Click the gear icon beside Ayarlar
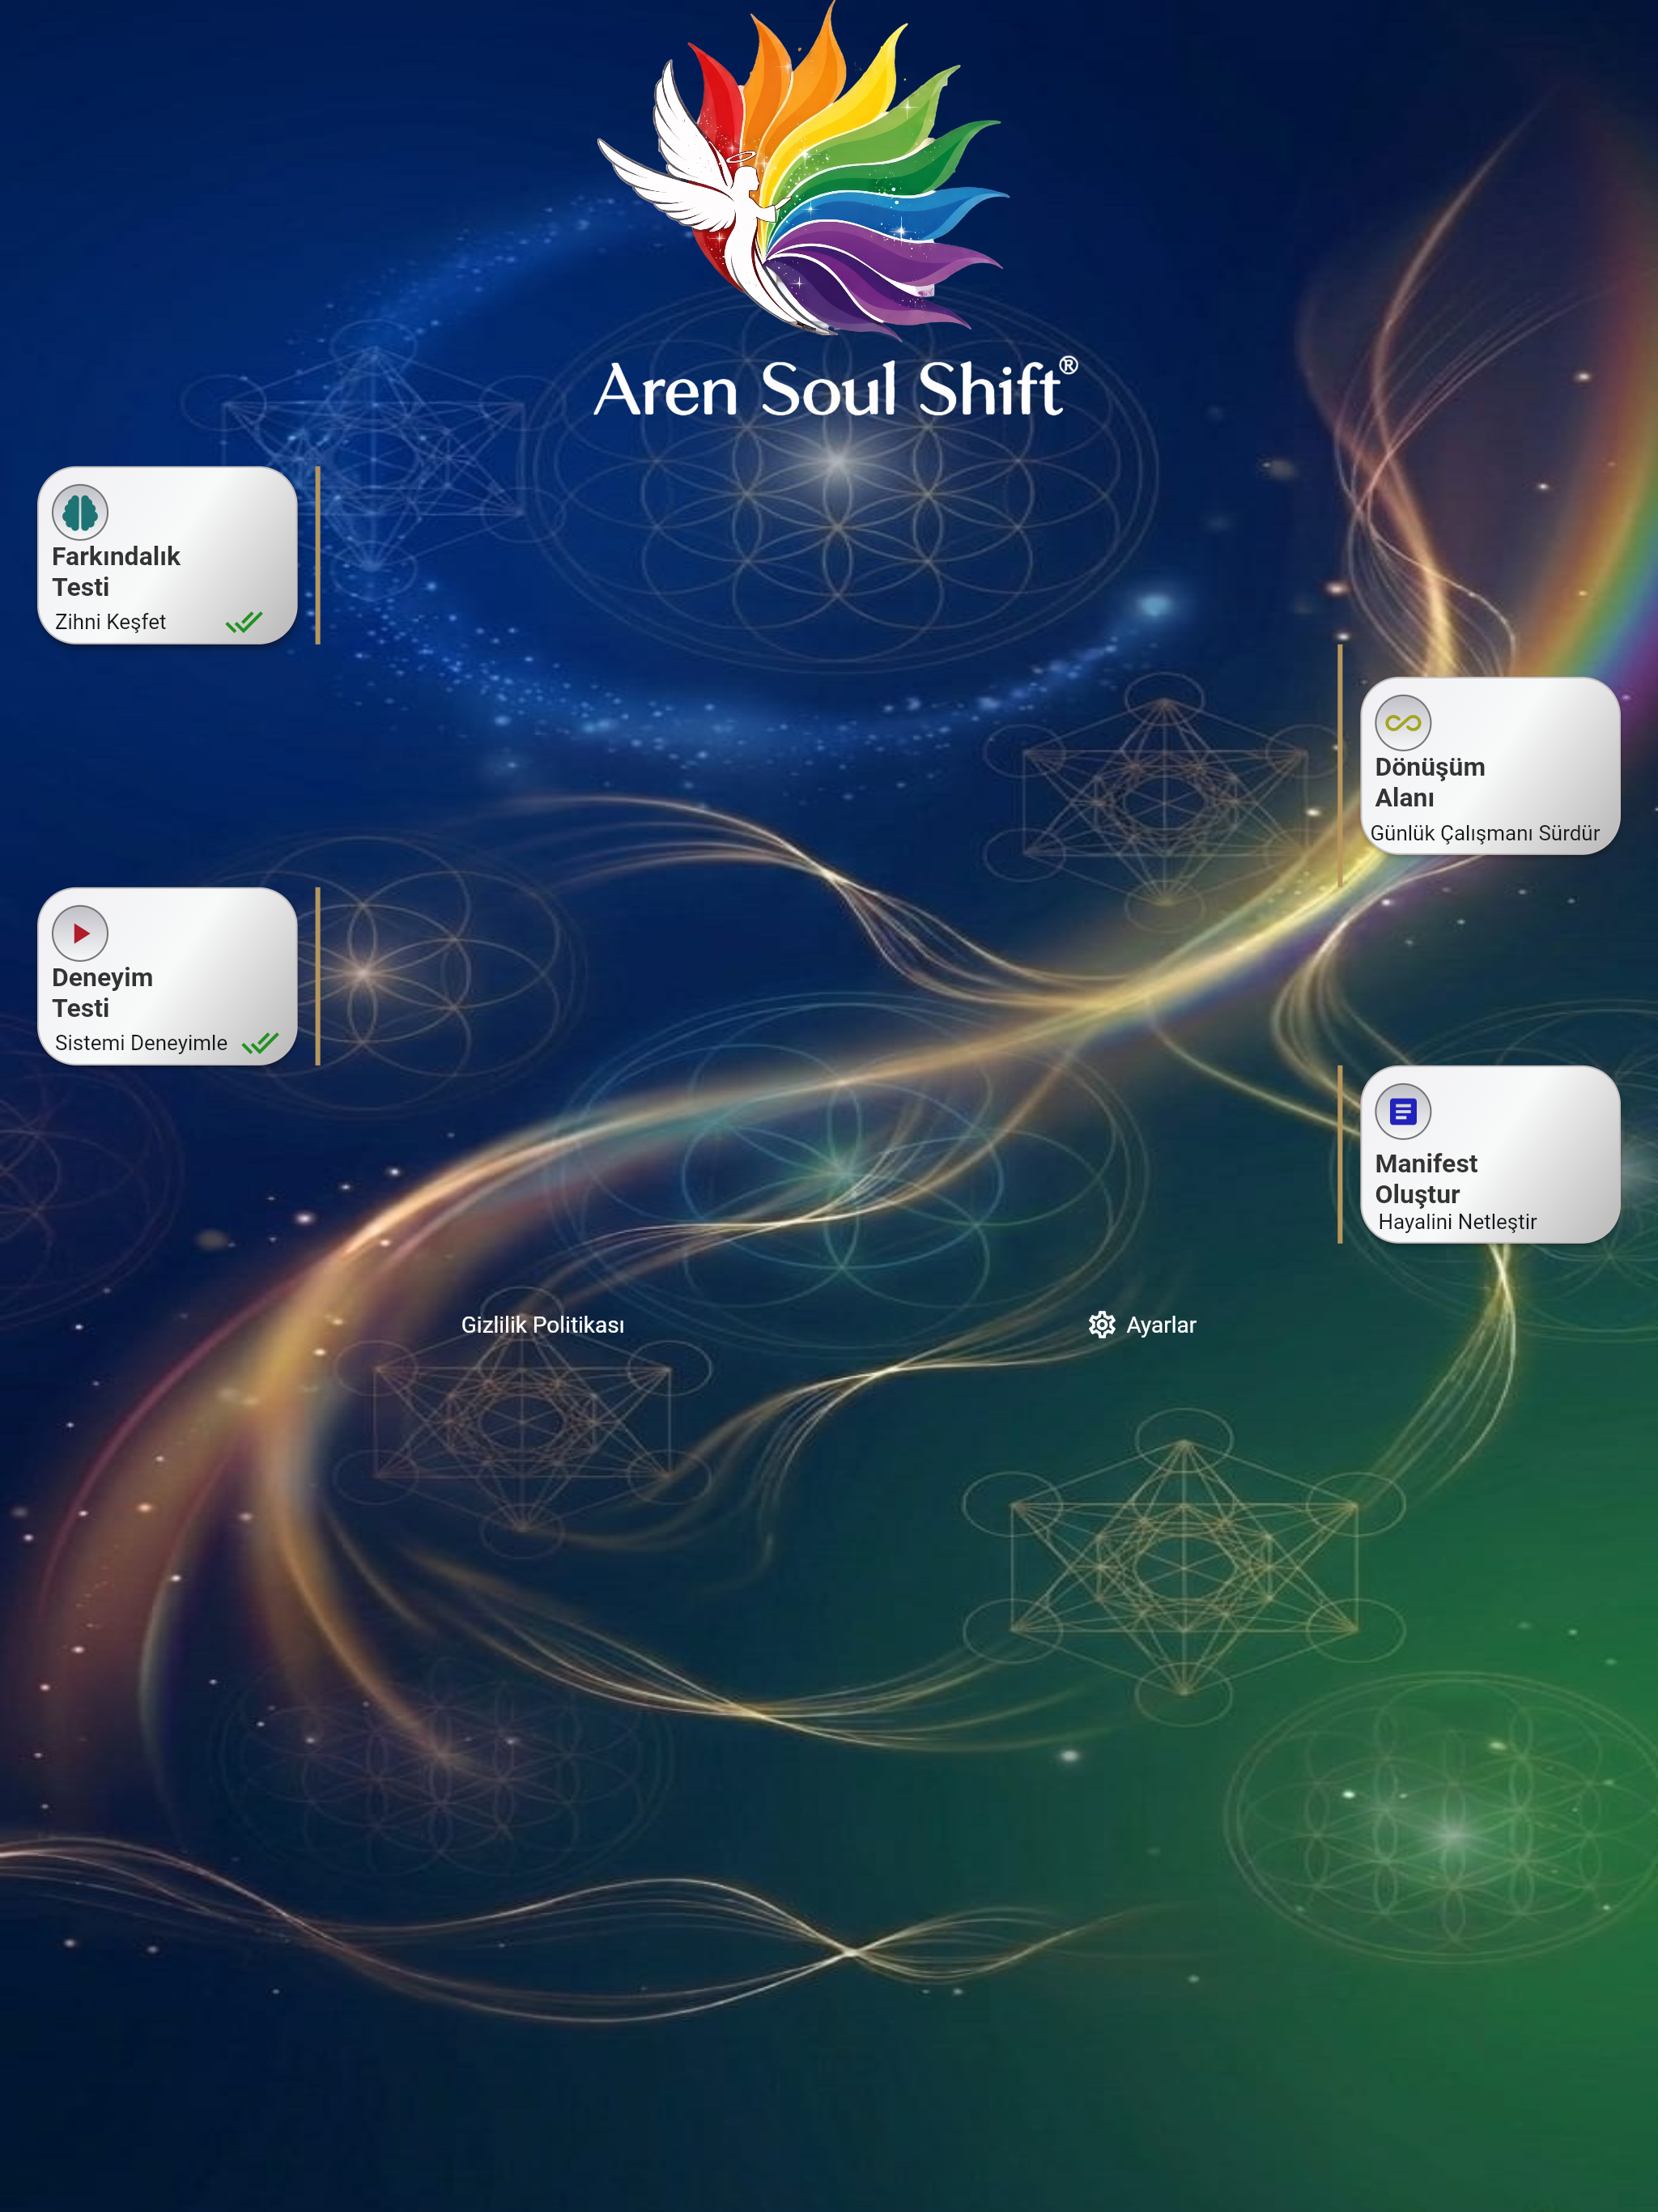 point(1102,1325)
